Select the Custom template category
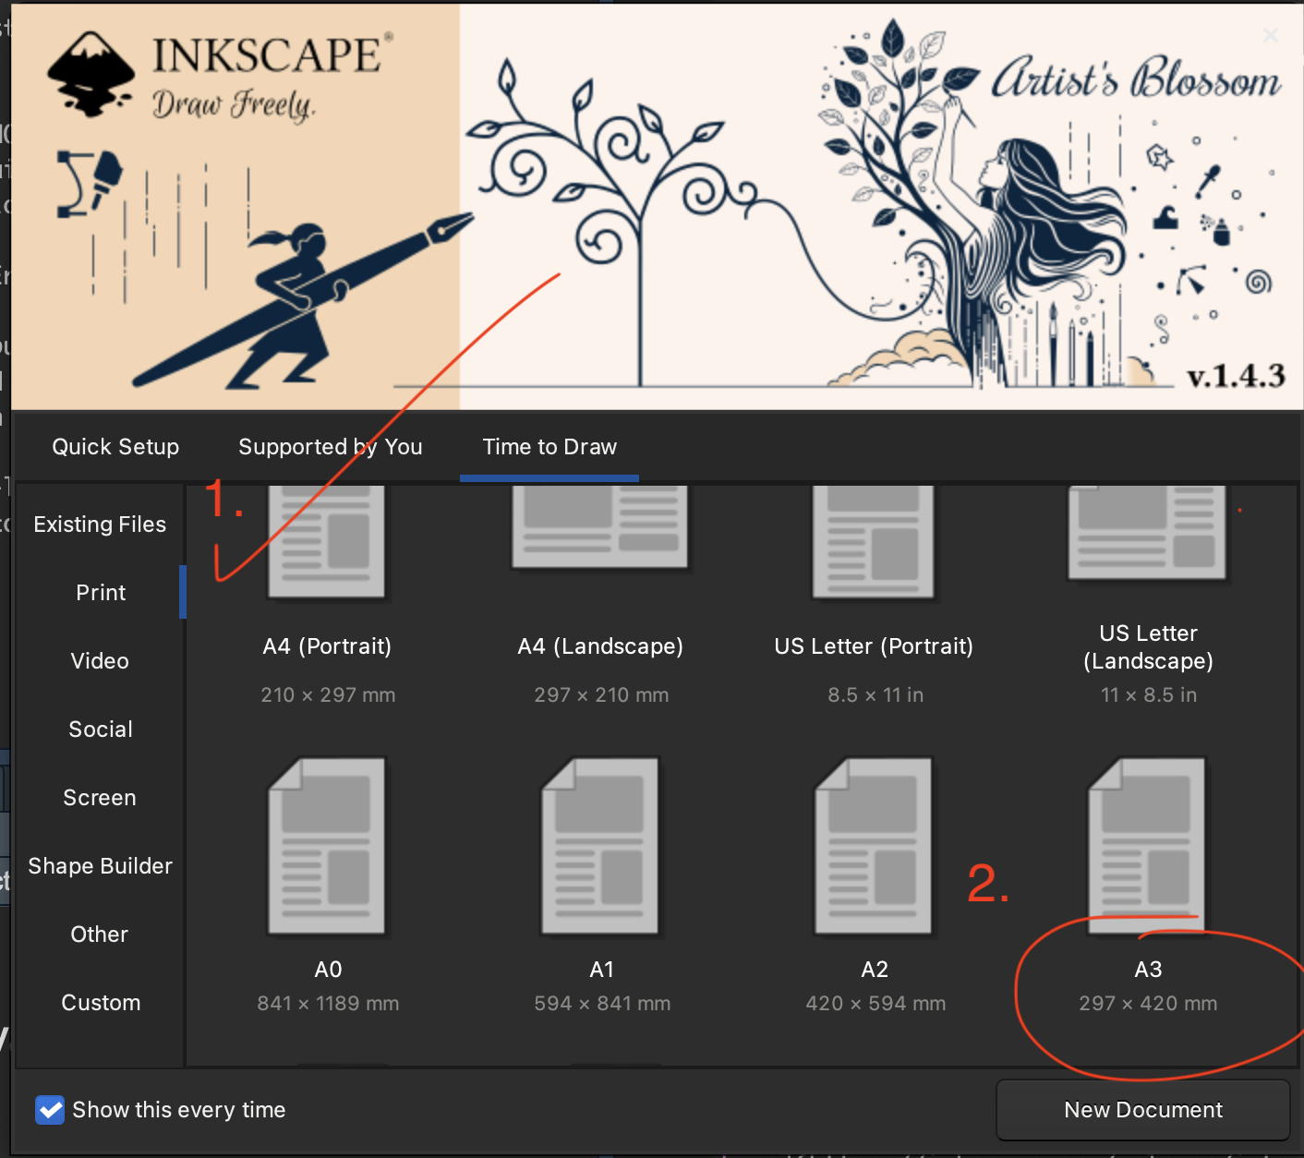Screen dimensions: 1304x1158 (100, 1003)
